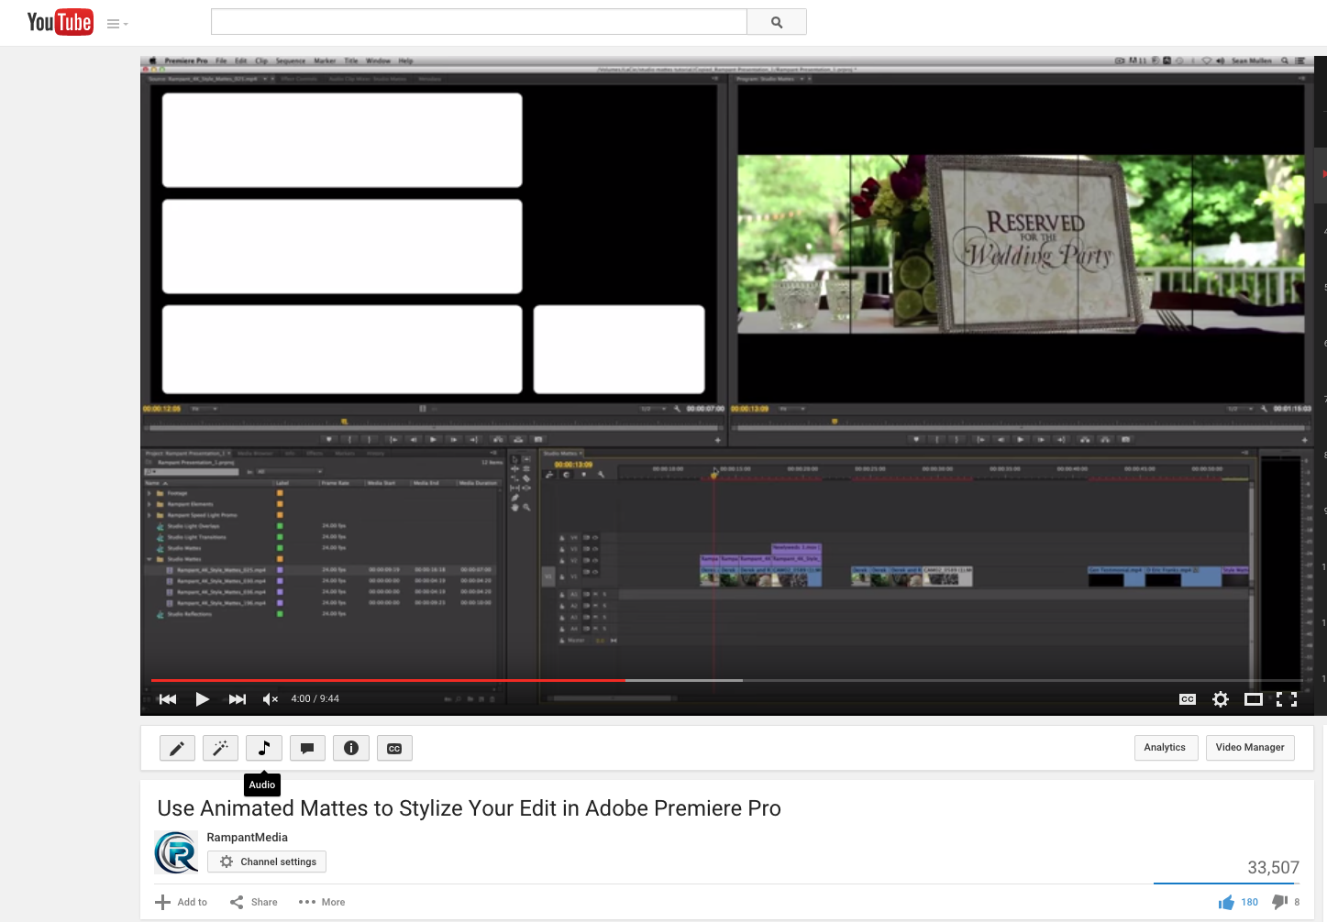This screenshot has width=1327, height=922.
Task: Toggle the A1 track mute button
Action: click(x=596, y=594)
